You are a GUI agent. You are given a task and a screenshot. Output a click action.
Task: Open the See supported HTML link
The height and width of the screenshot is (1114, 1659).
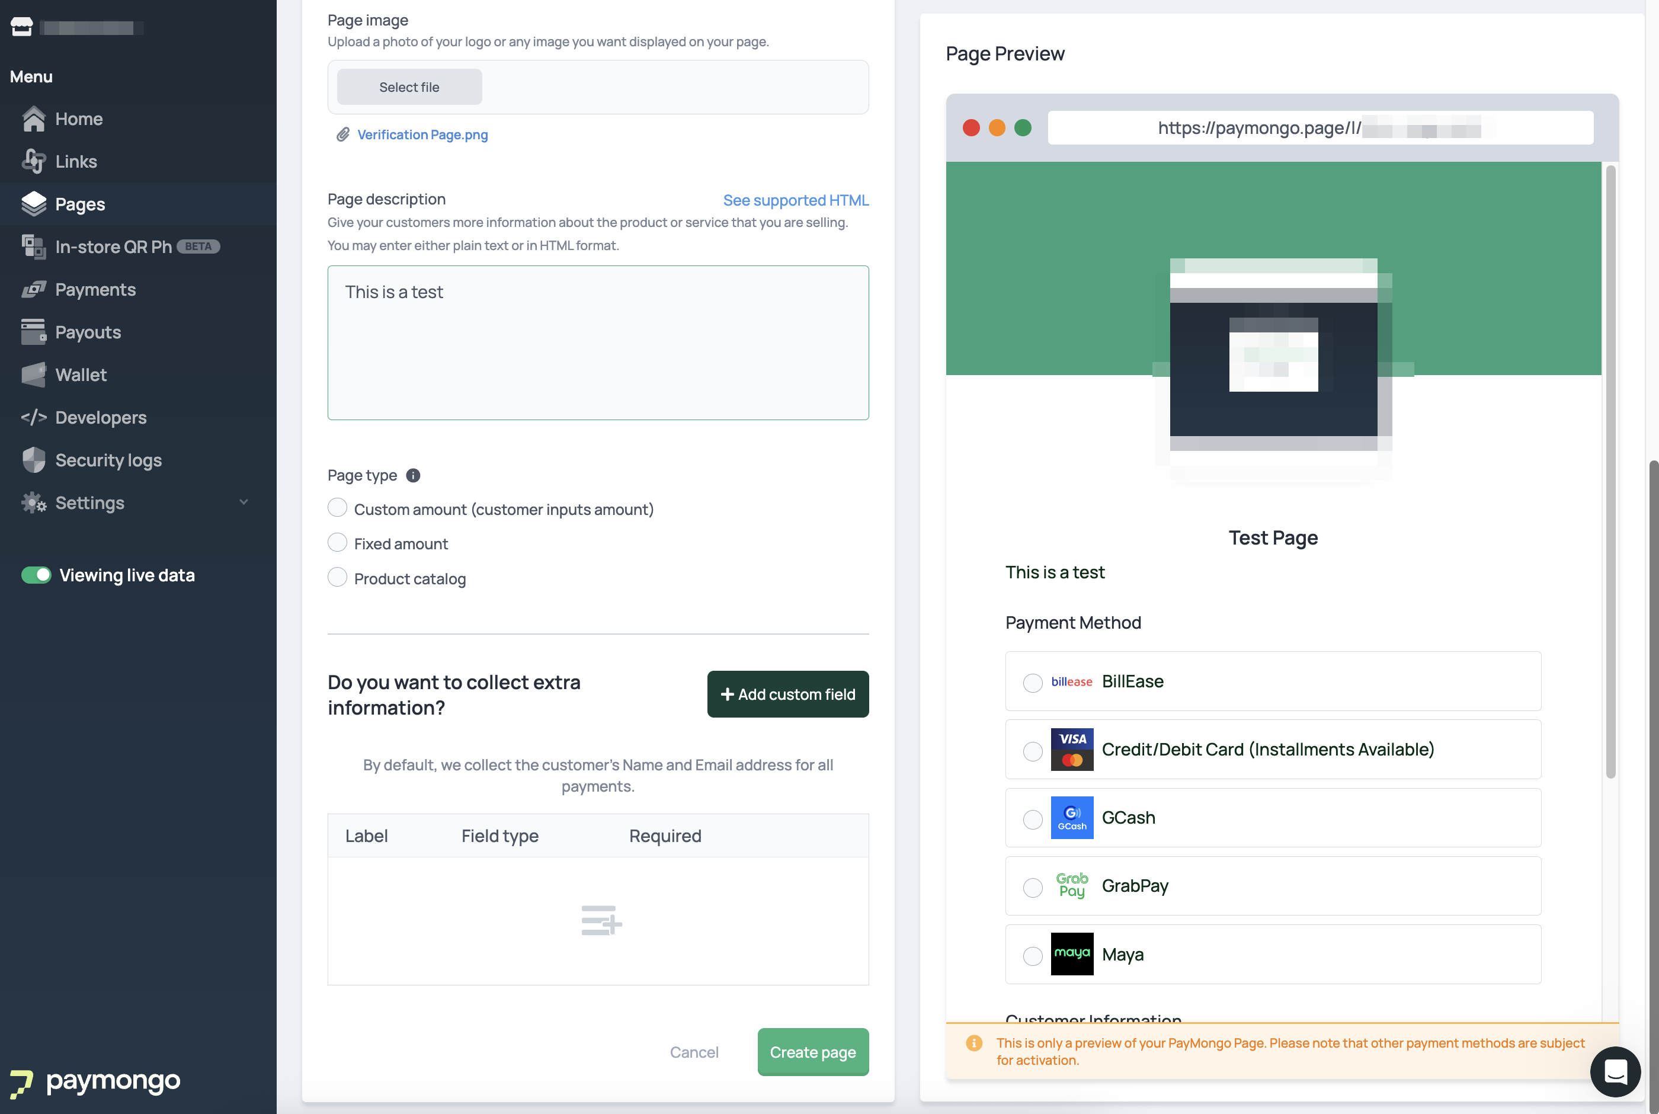(x=795, y=200)
